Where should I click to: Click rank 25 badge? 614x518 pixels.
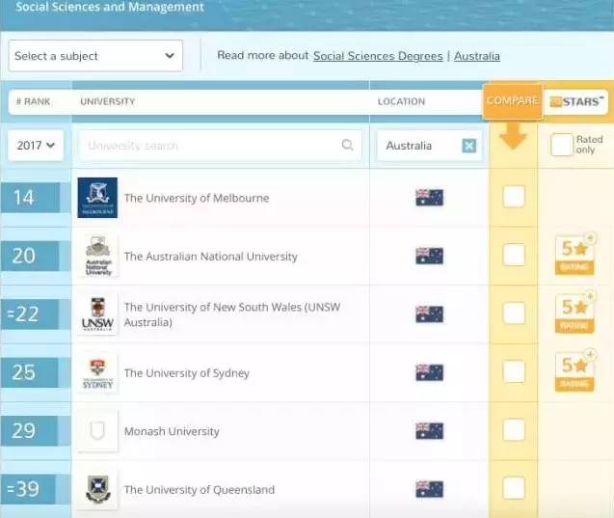[30, 372]
